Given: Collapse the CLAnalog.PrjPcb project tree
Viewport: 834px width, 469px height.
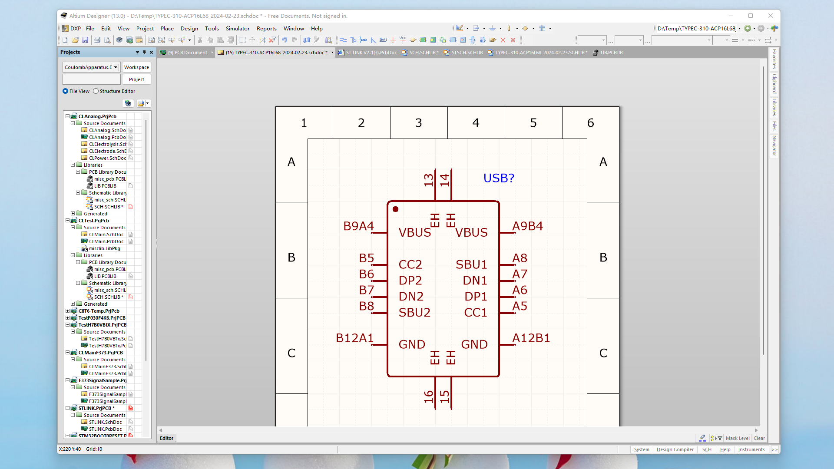Looking at the screenshot, I should [67, 116].
